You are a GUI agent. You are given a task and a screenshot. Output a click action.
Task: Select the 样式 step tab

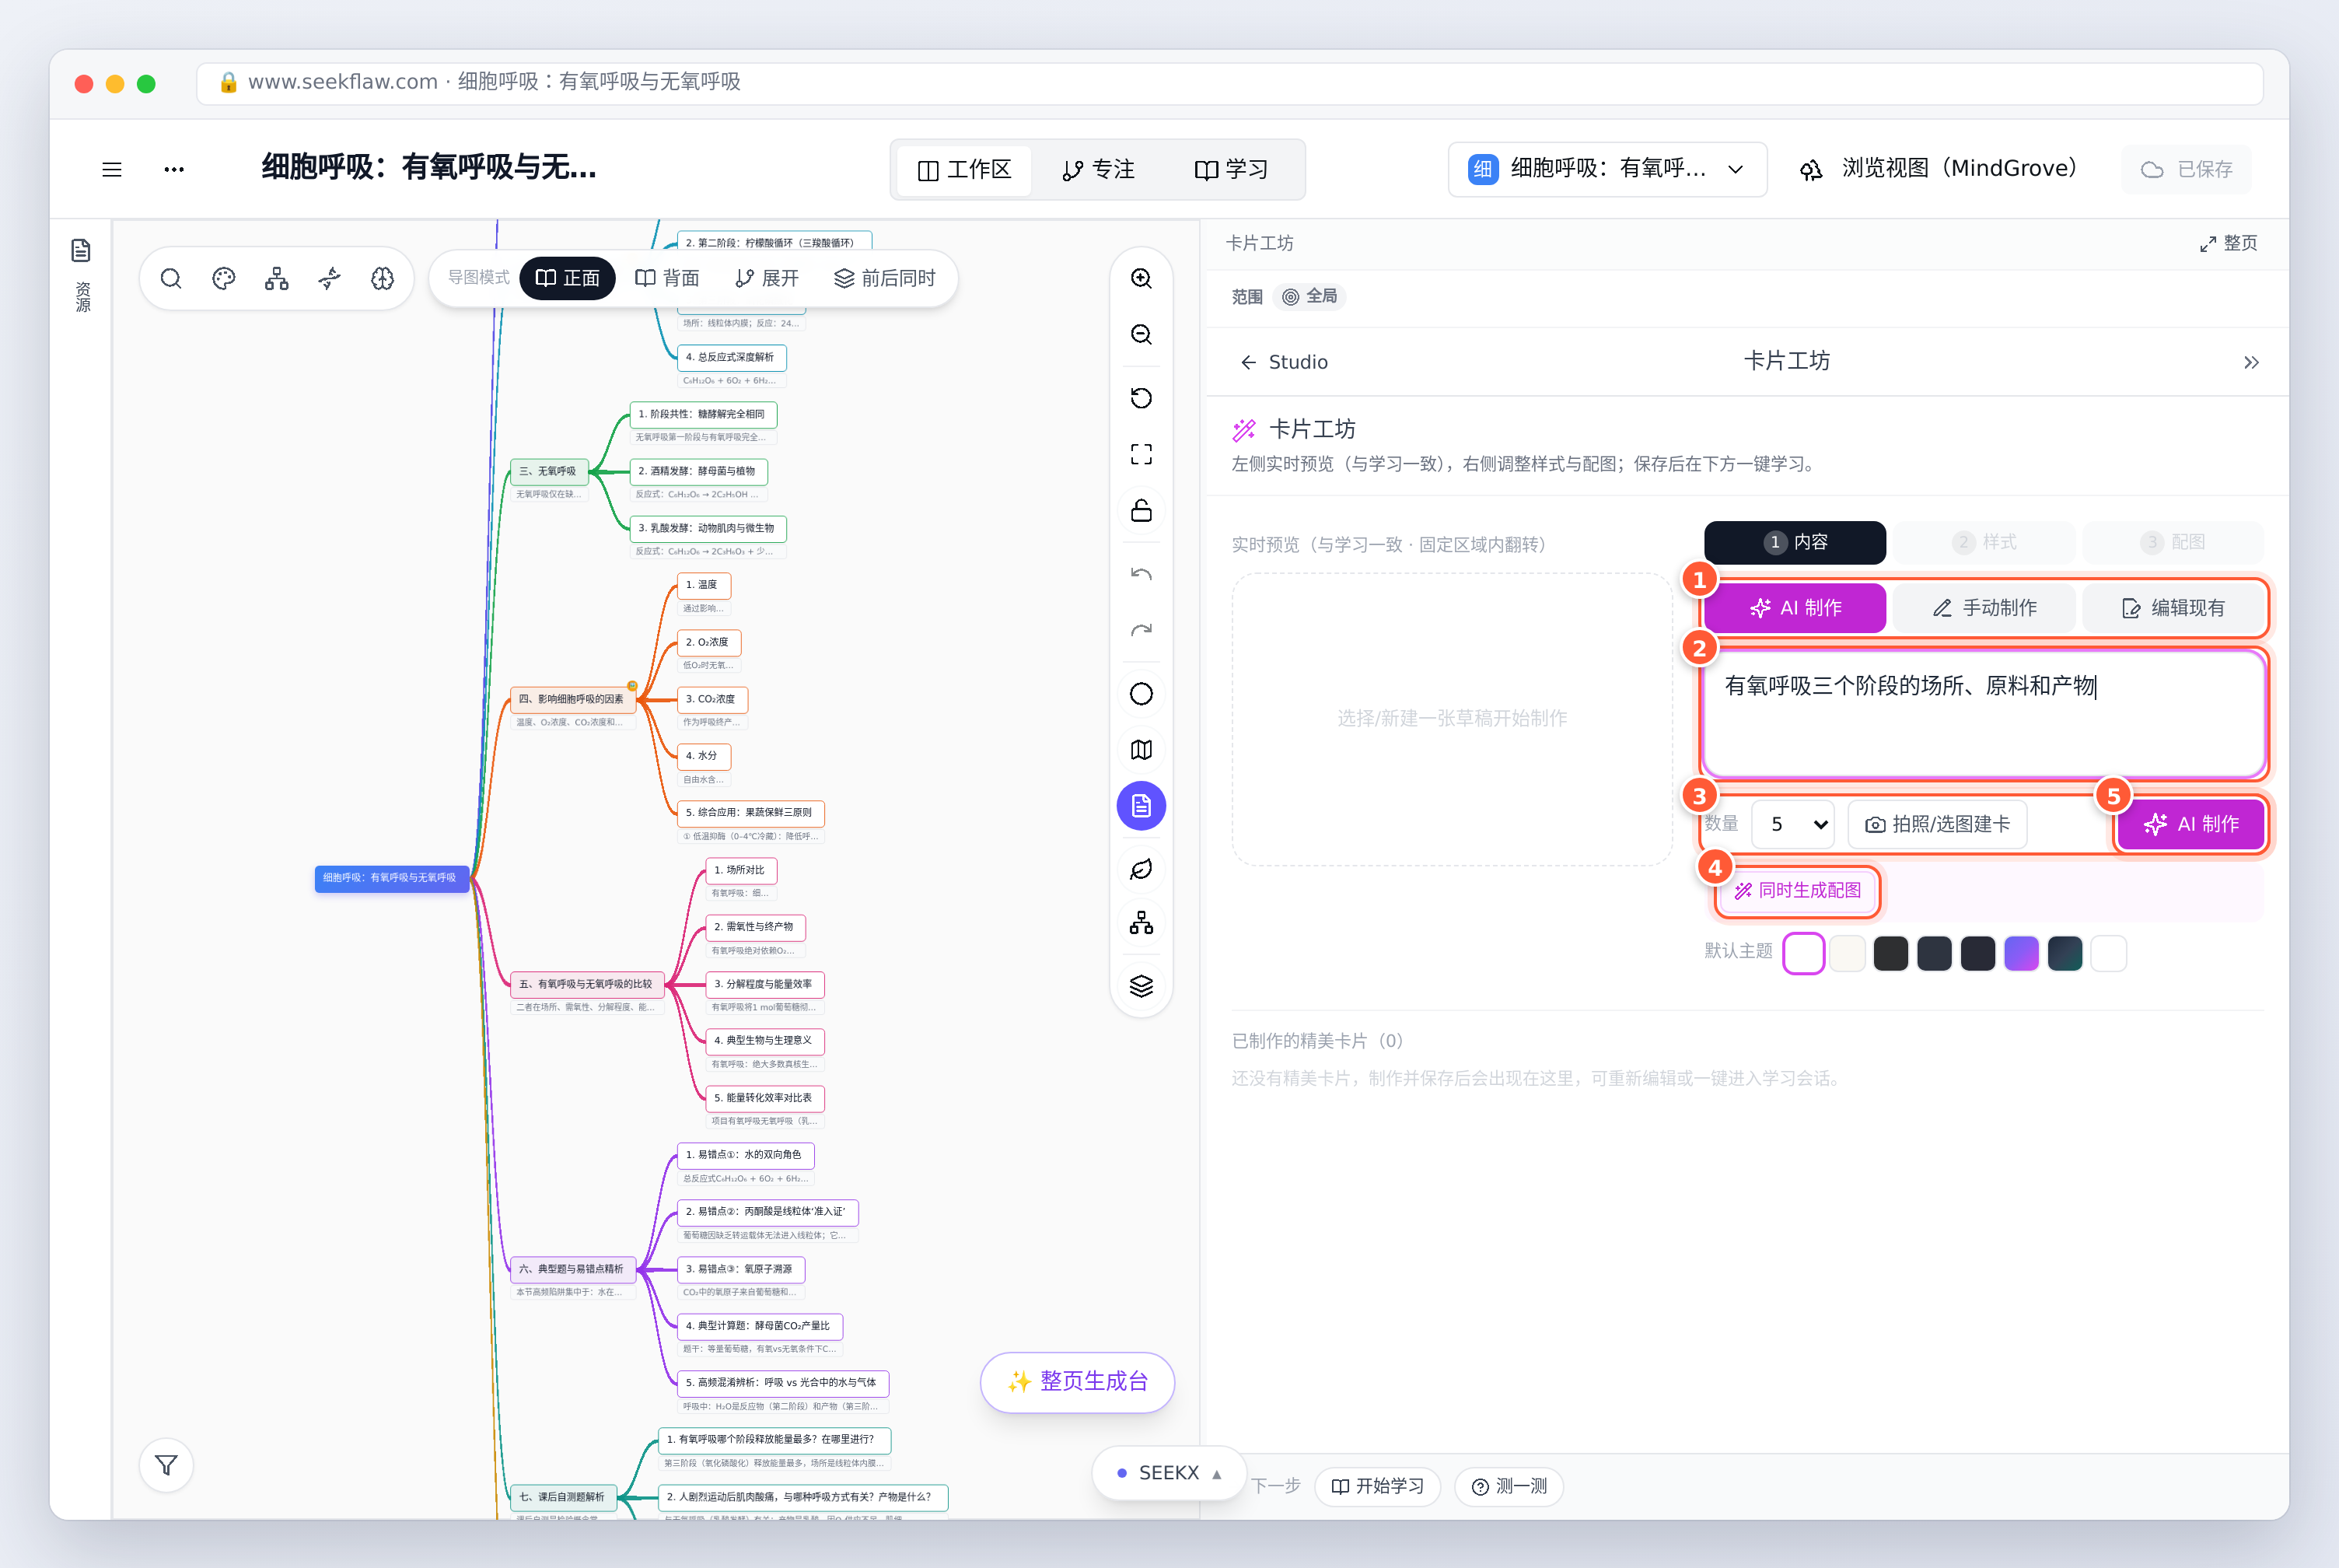pyautogui.click(x=1984, y=542)
